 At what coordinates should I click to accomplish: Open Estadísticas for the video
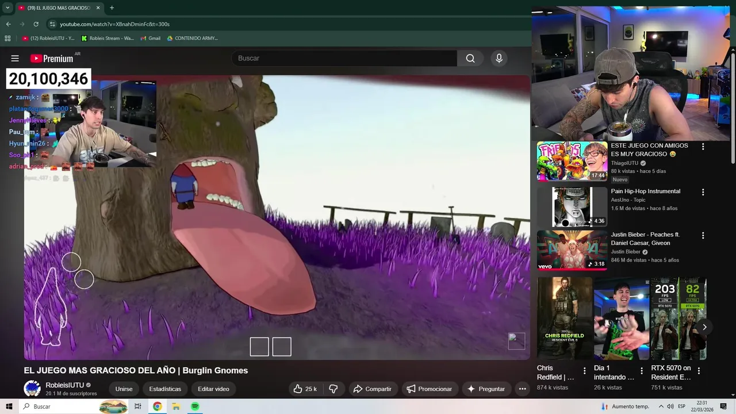[165, 389]
